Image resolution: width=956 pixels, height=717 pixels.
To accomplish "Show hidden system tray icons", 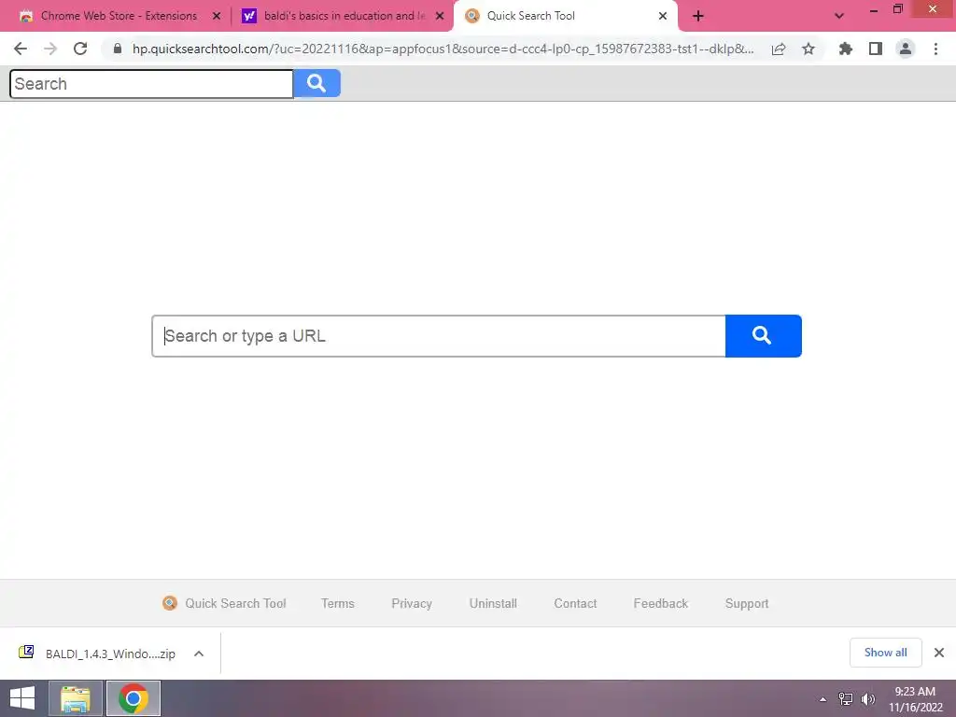I will [x=823, y=699].
